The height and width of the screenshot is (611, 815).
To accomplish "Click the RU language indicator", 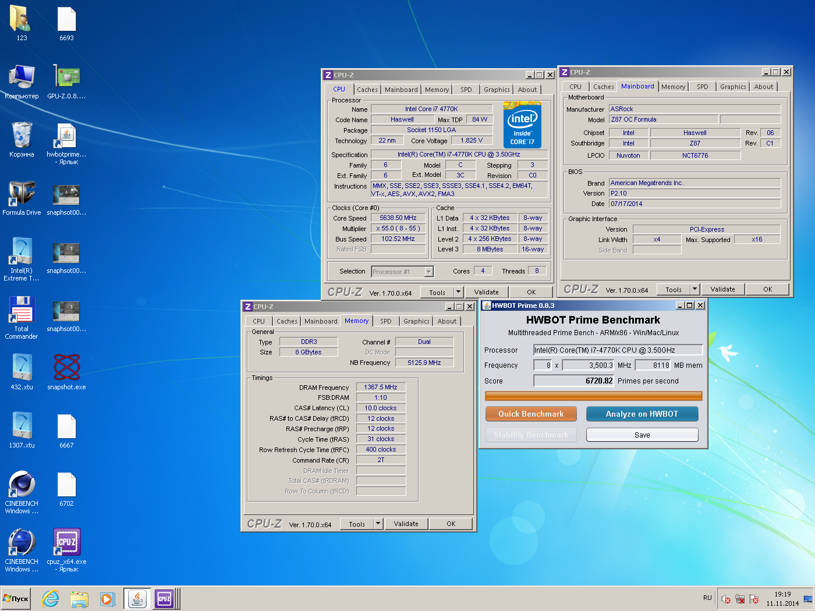I will tap(707, 598).
